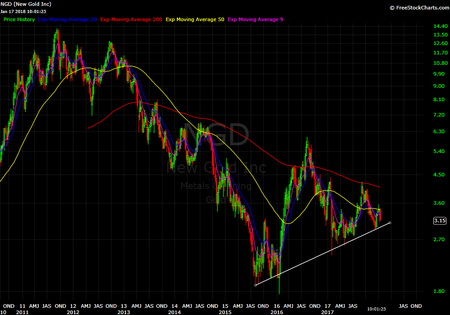Click the 9.90 price axis label
This screenshot has width=450, height=315.
pos(439,74)
